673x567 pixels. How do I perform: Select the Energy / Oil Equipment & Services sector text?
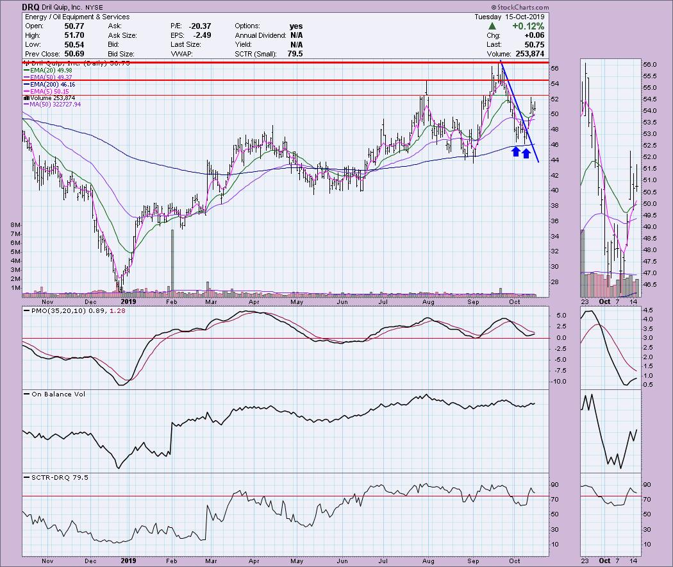click(78, 17)
